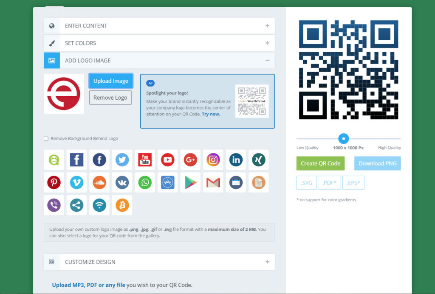The height and width of the screenshot is (294, 435).
Task: Click the QR icon beside Customize Design
Action: pos(51,262)
